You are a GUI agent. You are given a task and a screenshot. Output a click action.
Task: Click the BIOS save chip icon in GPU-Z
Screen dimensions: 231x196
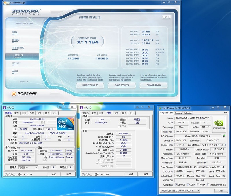click(224, 136)
